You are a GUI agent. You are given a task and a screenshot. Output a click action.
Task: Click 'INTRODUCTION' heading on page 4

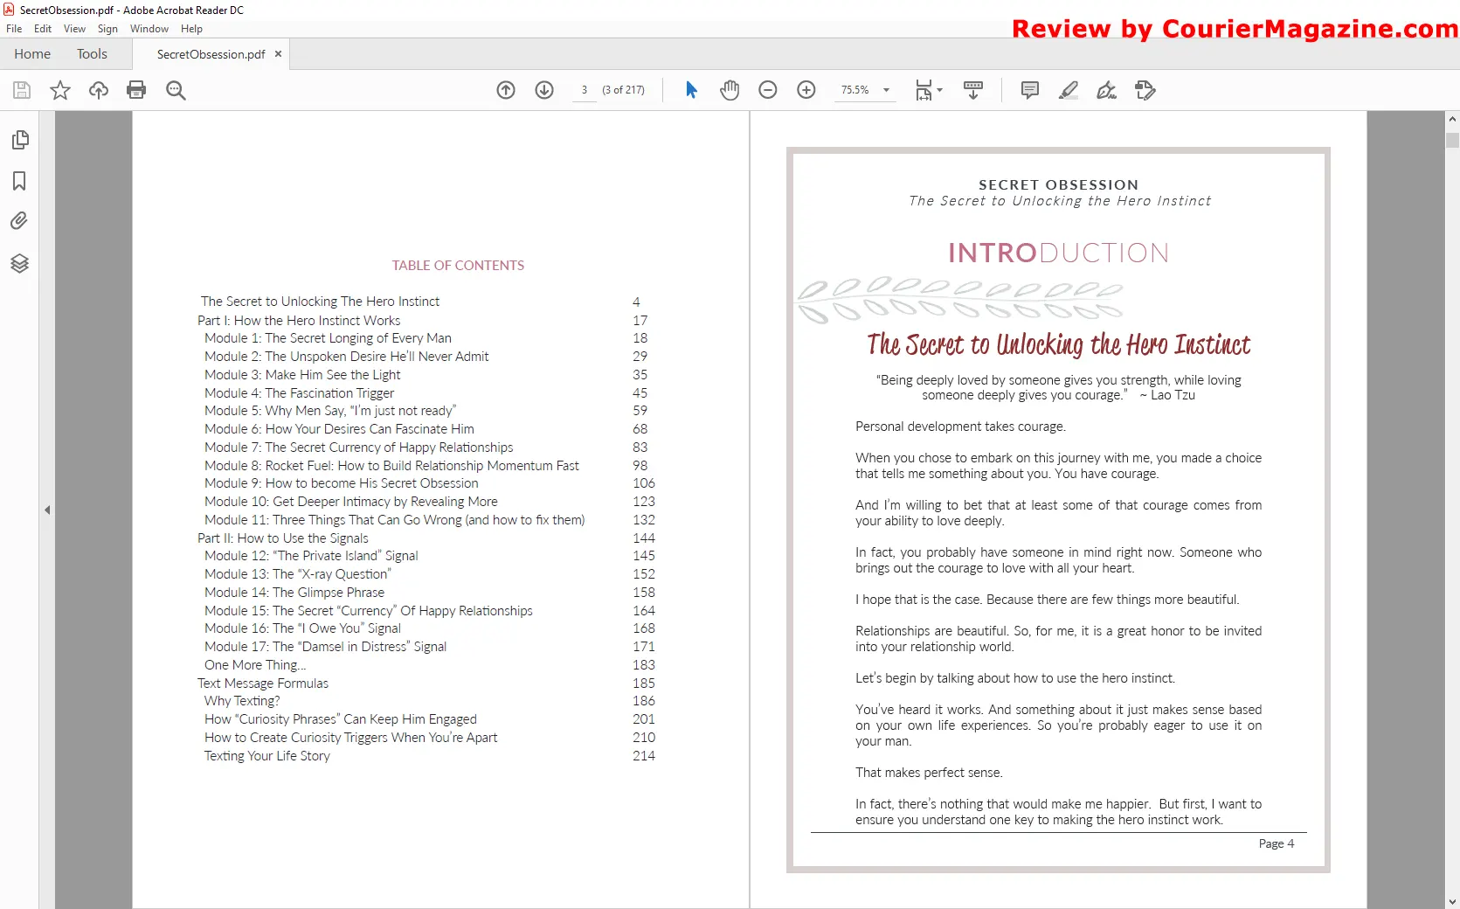(1058, 253)
